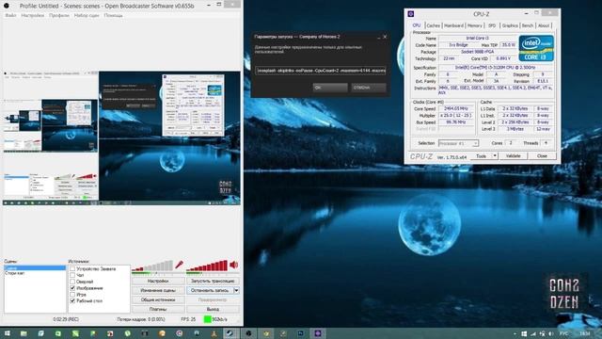Click Общие источники button

pos(158,299)
